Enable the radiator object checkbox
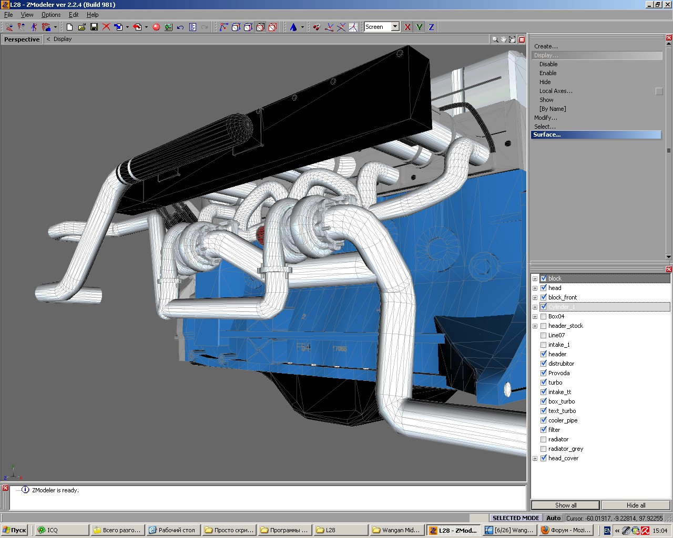The image size is (673, 538). 544,439
